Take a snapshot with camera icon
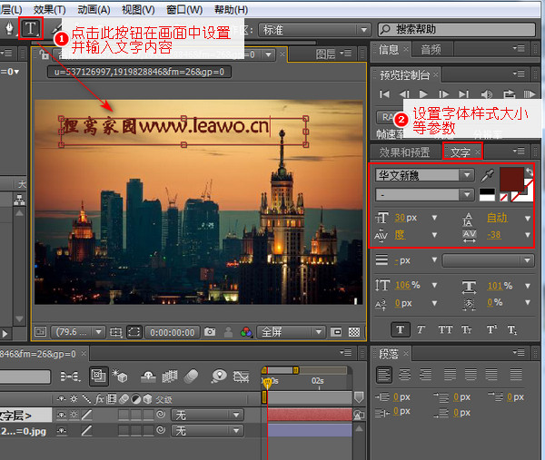The width and height of the screenshot is (545, 460). (210, 332)
